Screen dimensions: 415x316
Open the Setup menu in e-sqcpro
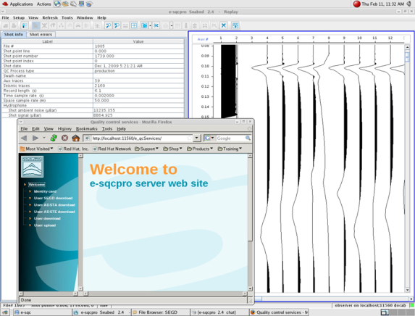point(19,17)
